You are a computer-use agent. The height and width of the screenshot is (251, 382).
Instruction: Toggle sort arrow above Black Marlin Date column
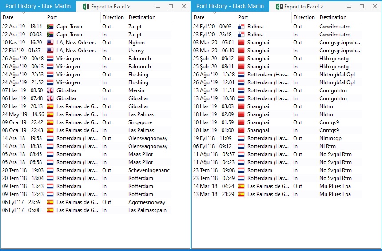tap(214, 13)
